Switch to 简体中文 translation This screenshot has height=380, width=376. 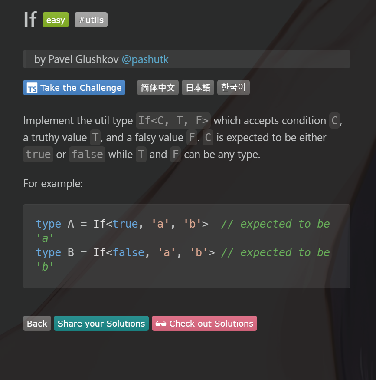pos(158,87)
